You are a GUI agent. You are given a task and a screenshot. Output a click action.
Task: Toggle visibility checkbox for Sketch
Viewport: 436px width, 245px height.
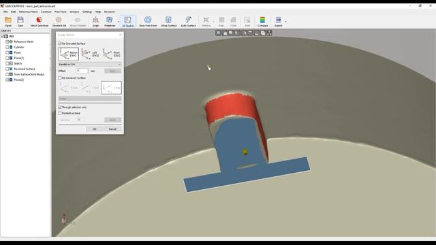pyautogui.click(x=7, y=63)
